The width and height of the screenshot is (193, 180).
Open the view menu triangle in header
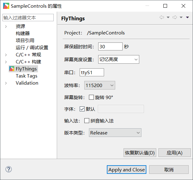coord(187,18)
